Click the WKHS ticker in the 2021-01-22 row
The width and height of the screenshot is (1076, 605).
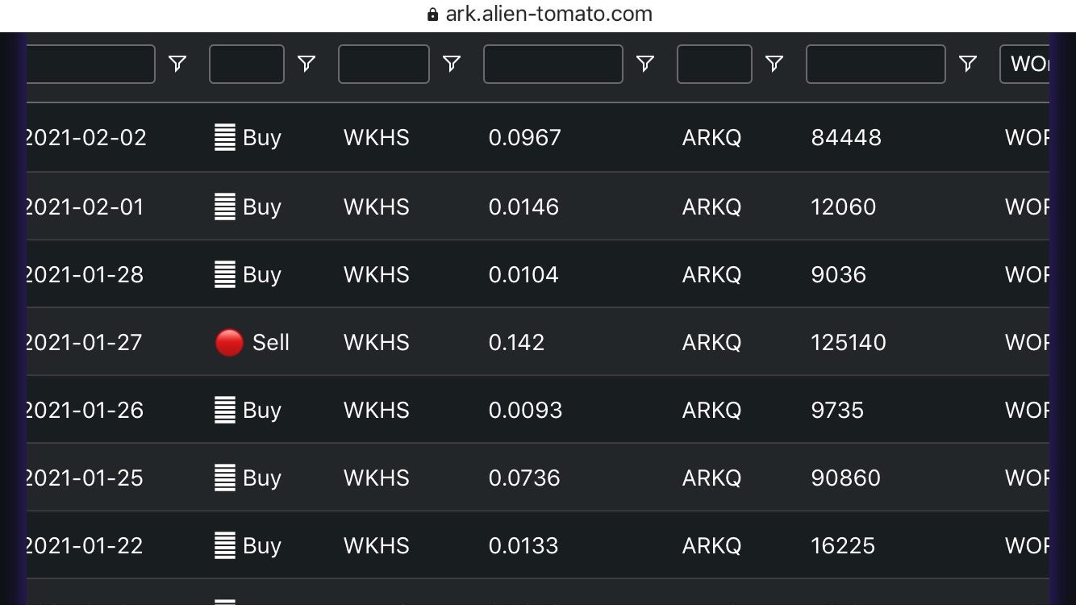point(376,546)
